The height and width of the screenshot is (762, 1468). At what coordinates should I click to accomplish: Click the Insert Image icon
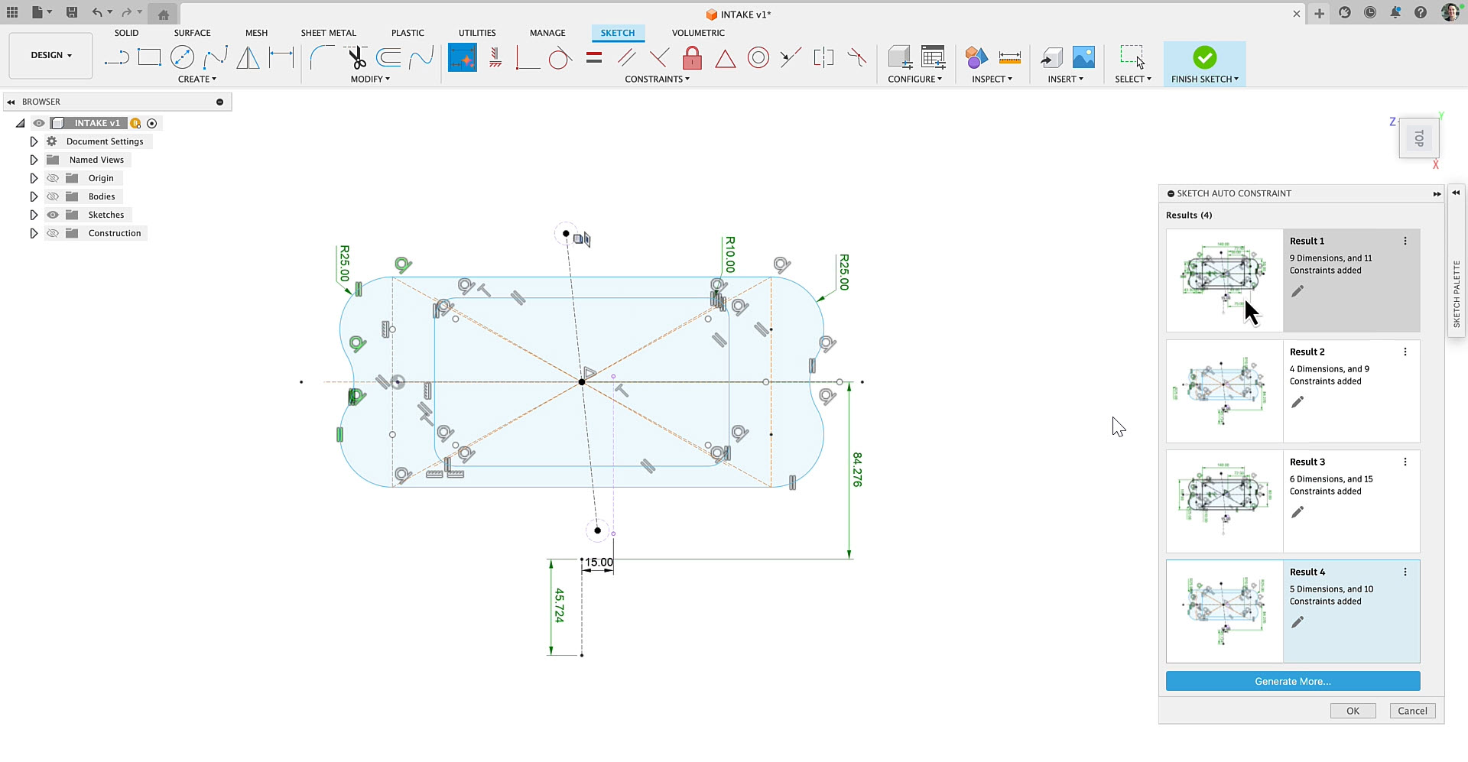coord(1083,57)
